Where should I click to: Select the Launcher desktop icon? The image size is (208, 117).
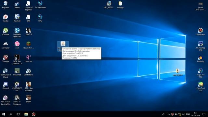(28, 58)
